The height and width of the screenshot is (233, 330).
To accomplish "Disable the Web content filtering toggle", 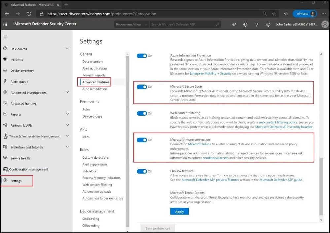I will point(142,113).
